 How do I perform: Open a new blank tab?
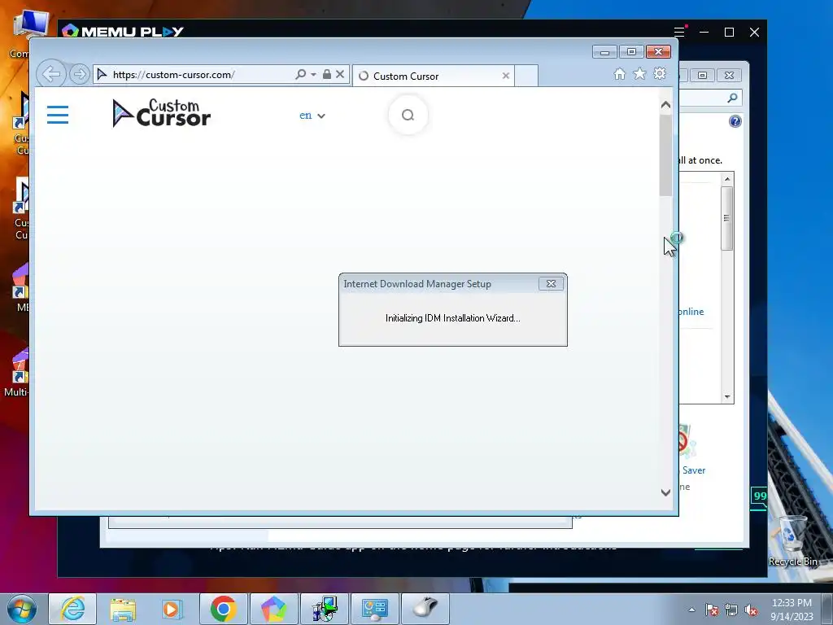(x=526, y=76)
